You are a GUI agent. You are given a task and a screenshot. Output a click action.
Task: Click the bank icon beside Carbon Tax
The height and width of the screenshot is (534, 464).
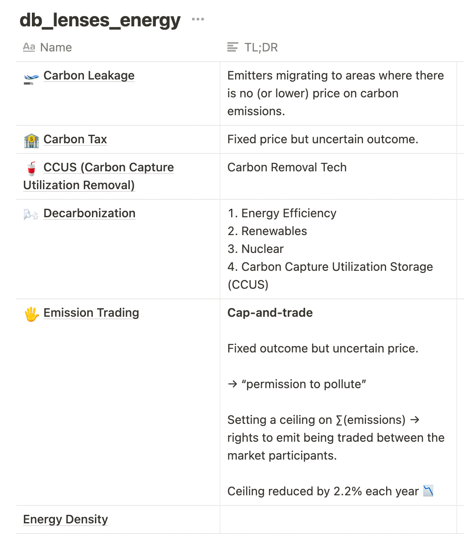pyautogui.click(x=31, y=140)
